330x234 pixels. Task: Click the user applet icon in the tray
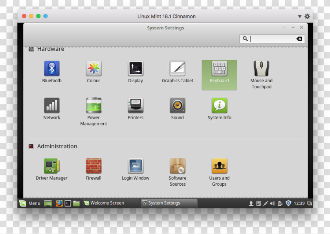click(x=251, y=203)
